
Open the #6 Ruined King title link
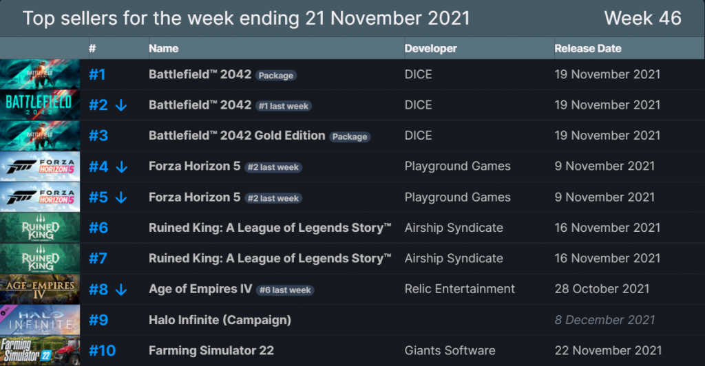click(270, 228)
